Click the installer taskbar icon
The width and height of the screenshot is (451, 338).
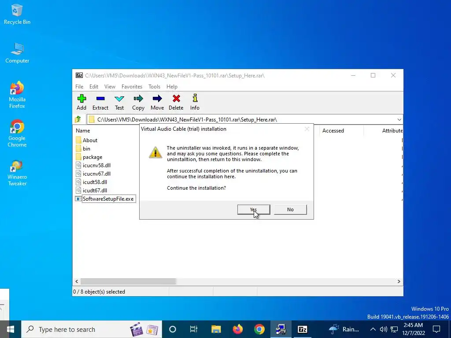[281, 329]
